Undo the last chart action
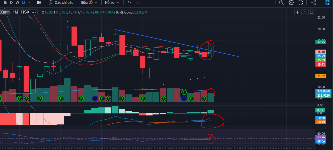This screenshot has height=150, width=333. coord(129,3)
